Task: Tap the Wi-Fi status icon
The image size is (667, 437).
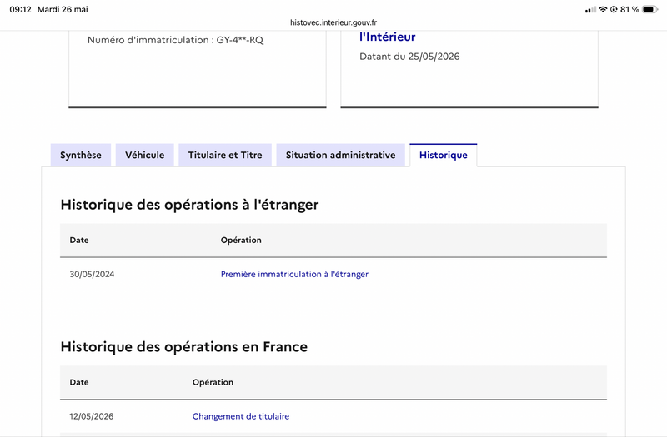Action: click(603, 9)
